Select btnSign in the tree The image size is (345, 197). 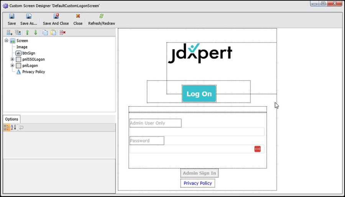coord(28,53)
